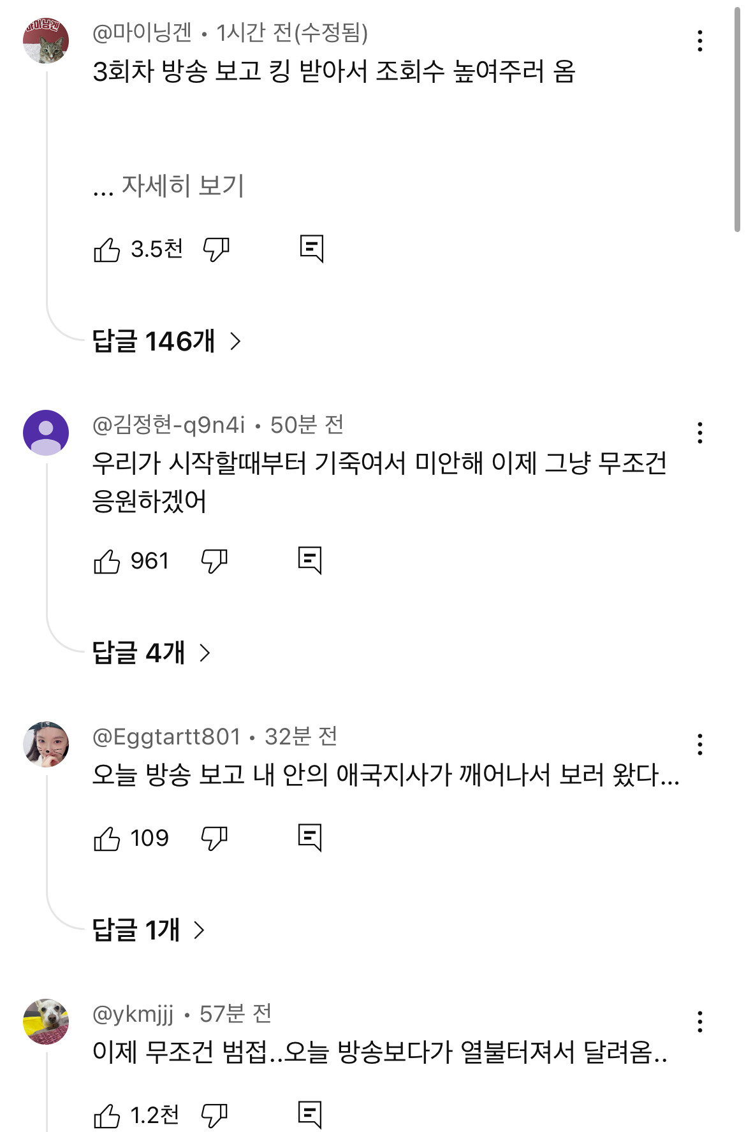Open more options for @Eggtartt801's comment

(x=700, y=744)
